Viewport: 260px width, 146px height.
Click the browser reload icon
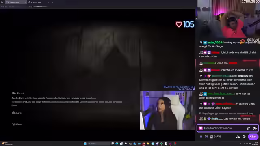pos(13,6)
